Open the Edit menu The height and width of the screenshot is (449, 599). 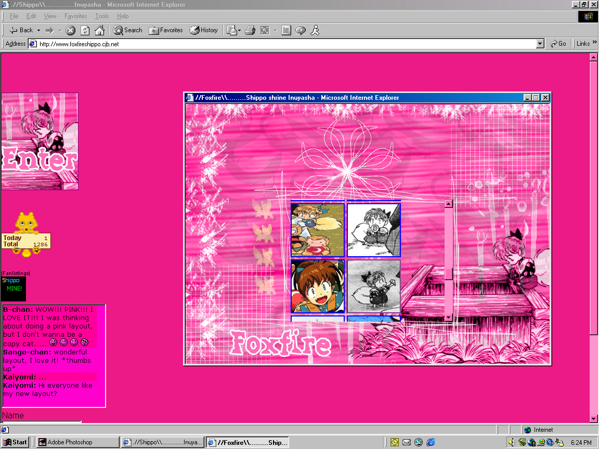(x=31, y=16)
